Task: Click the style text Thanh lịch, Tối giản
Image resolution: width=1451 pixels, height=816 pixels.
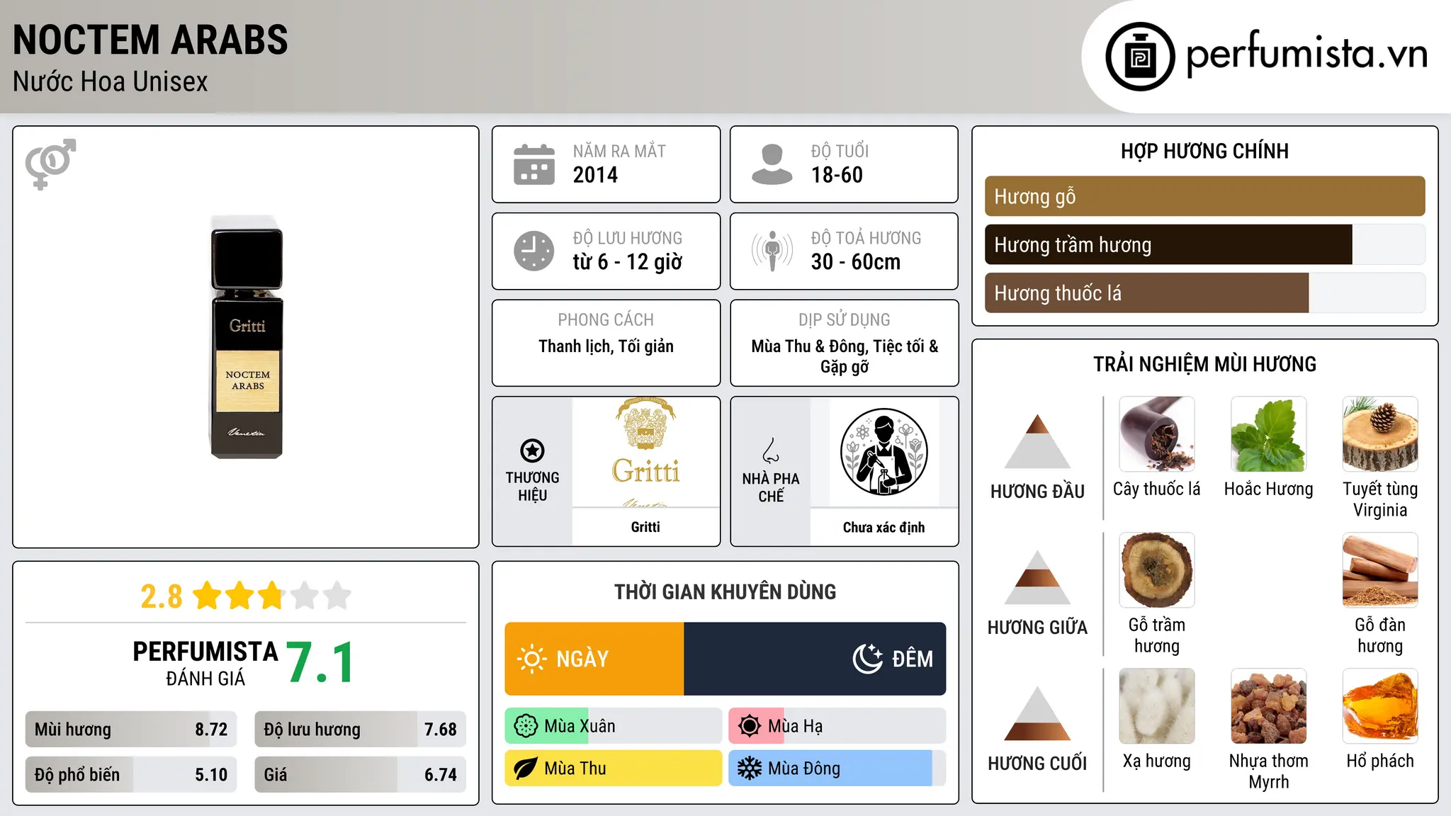Action: (606, 346)
